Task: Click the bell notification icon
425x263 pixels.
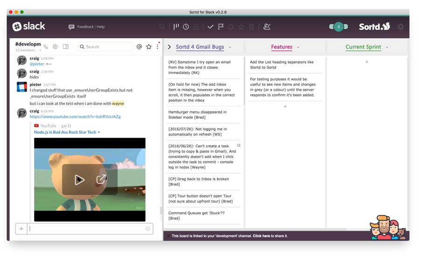Action: point(231,27)
